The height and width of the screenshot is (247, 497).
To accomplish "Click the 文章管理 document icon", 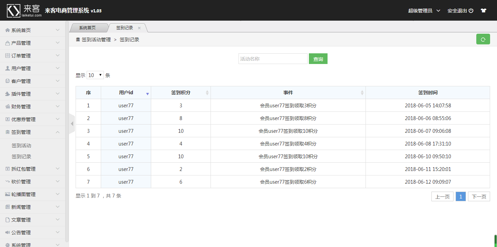I will pos(8,220).
